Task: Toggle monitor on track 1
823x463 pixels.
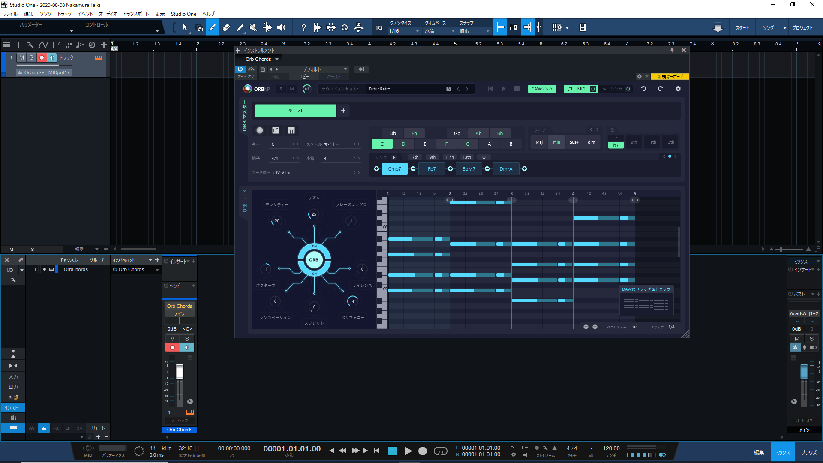Action: (x=52, y=57)
